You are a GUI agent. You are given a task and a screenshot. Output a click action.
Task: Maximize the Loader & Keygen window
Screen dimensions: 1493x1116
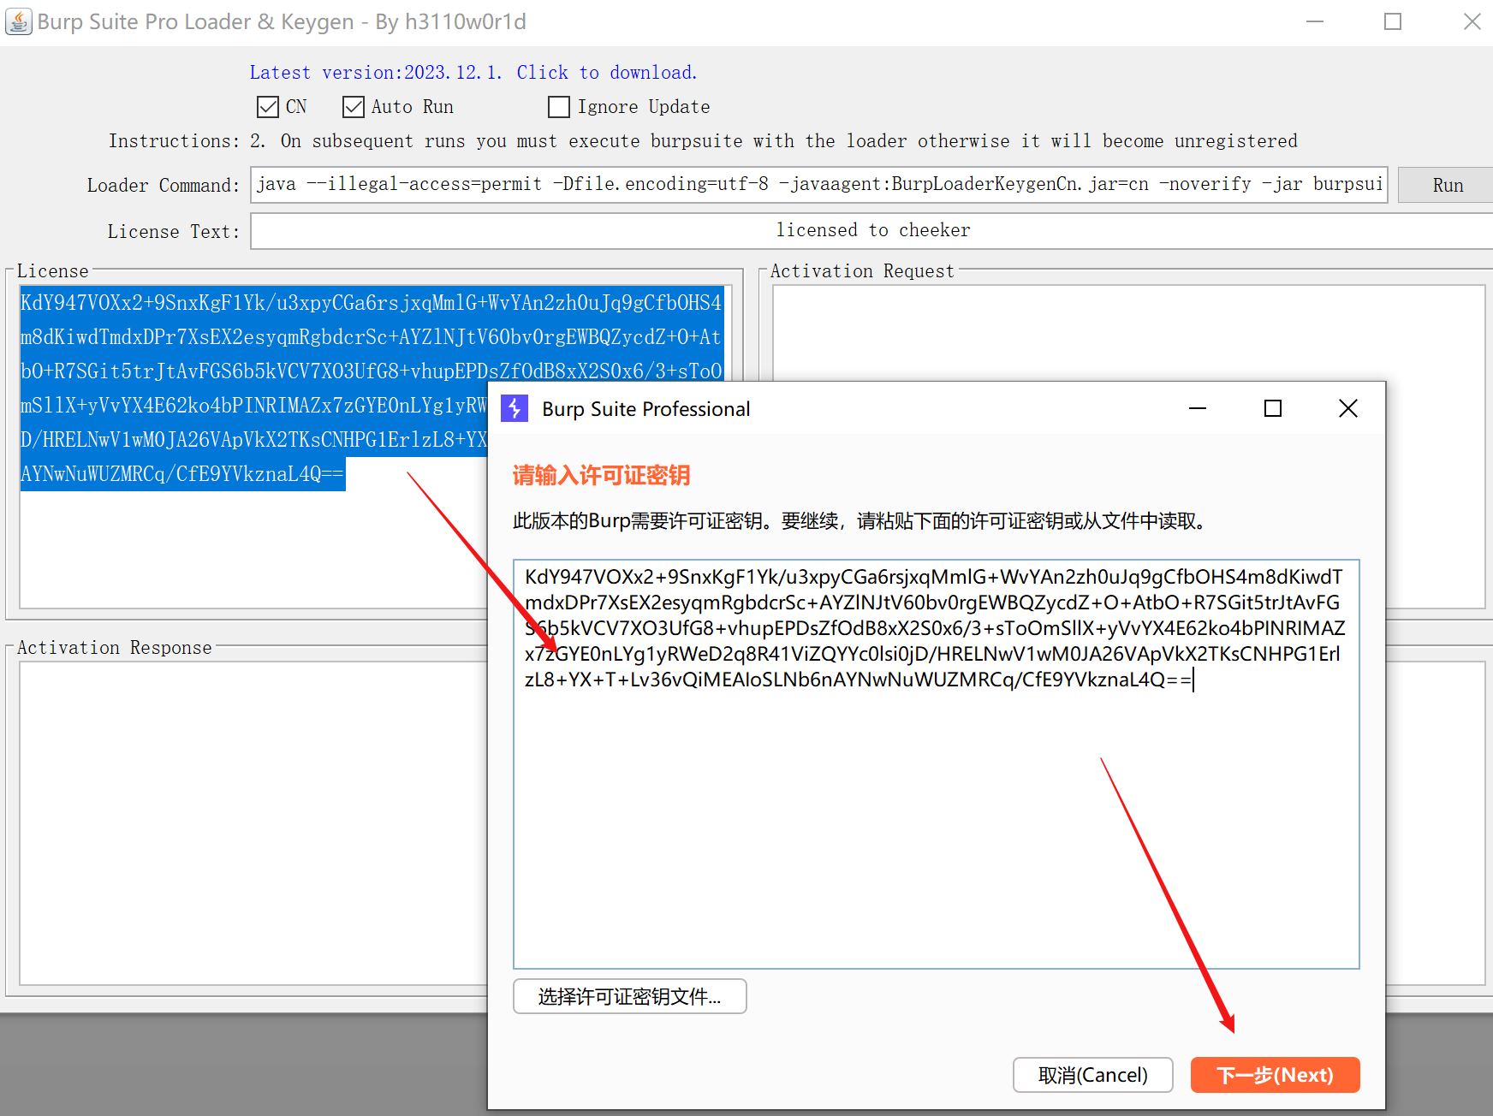point(1393,21)
